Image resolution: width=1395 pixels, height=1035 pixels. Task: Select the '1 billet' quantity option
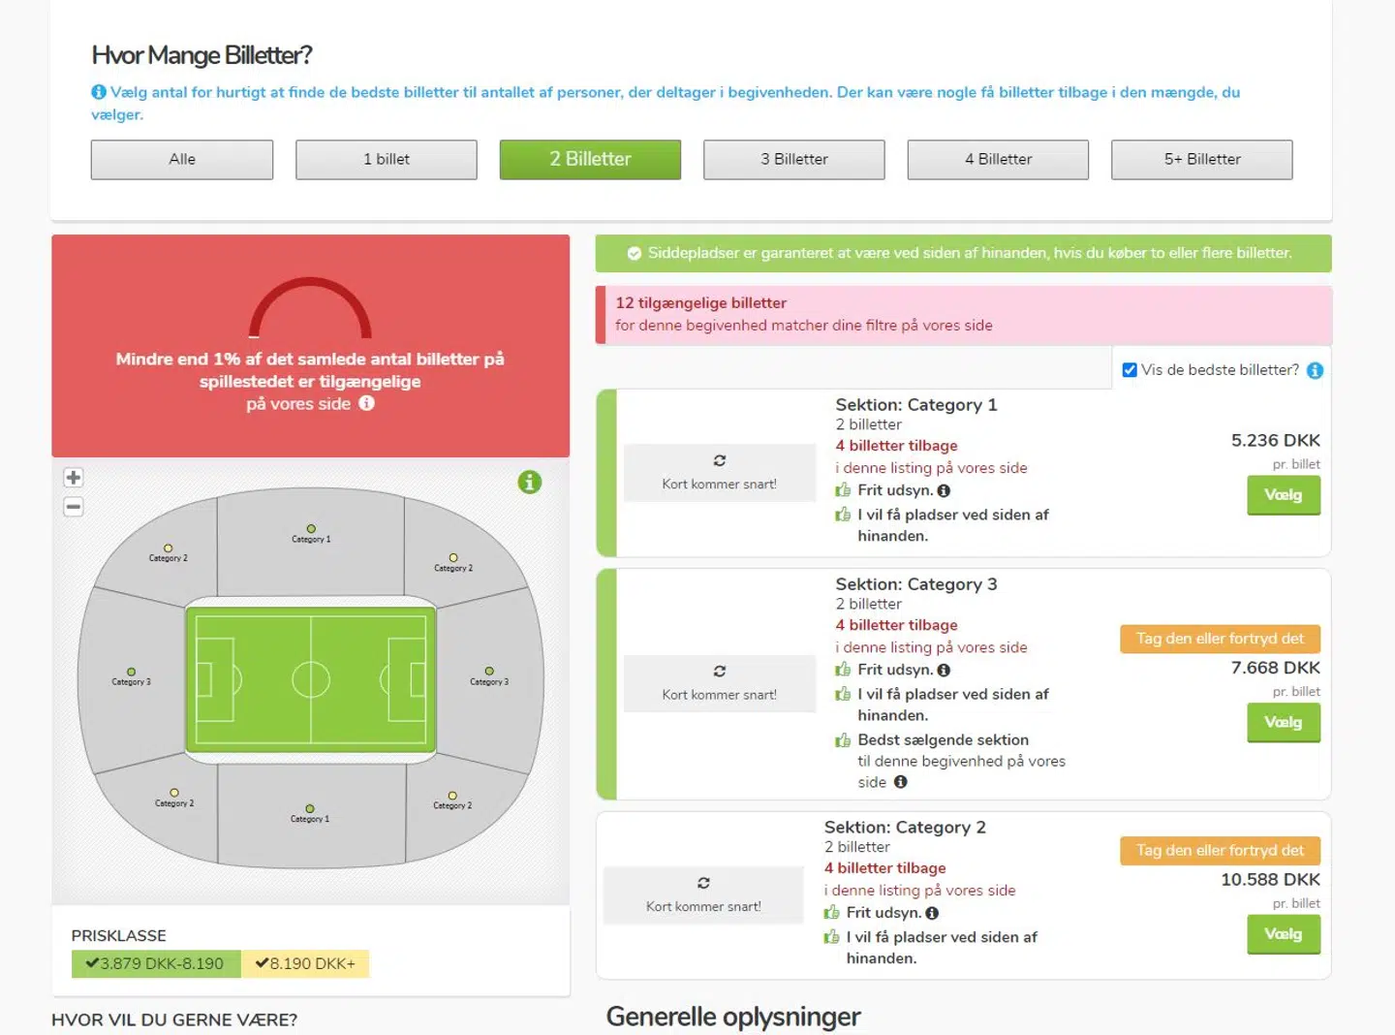tap(387, 160)
